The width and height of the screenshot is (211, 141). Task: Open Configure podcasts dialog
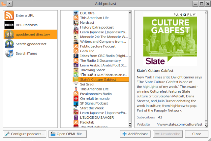click(x=24, y=134)
